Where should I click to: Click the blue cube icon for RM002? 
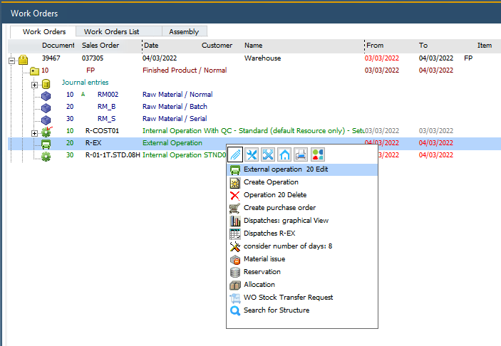click(x=46, y=95)
